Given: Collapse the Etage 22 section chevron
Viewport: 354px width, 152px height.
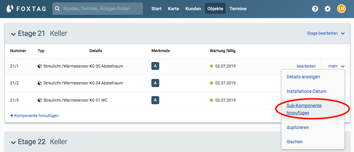Looking at the screenshot, I should [13, 142].
